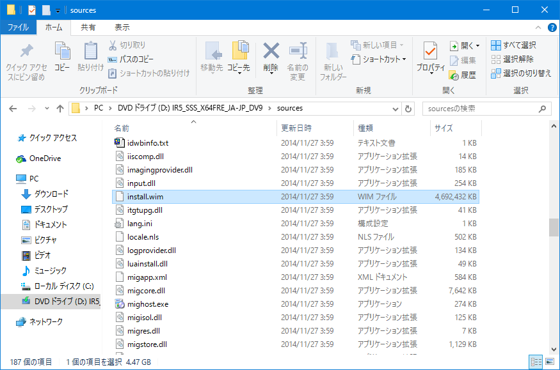Go up one folder level

60,109
